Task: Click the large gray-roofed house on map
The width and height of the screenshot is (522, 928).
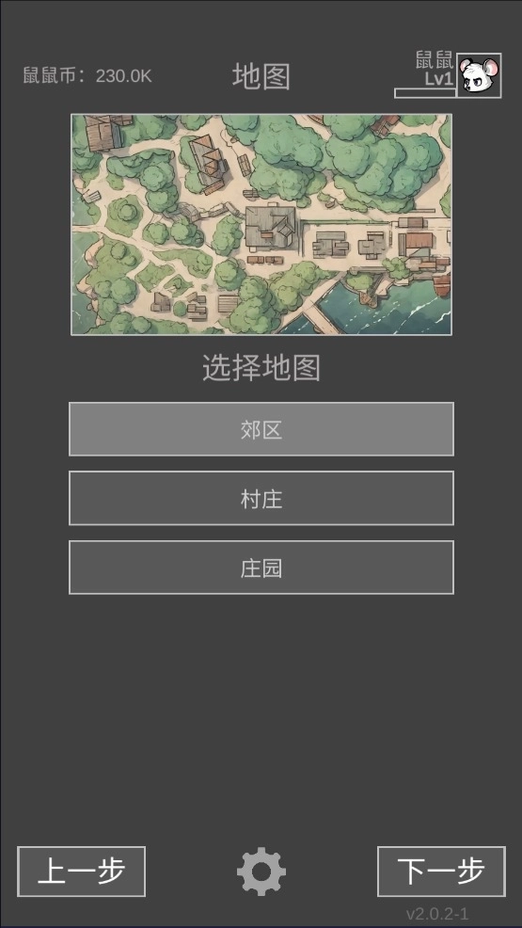Action: click(x=270, y=227)
